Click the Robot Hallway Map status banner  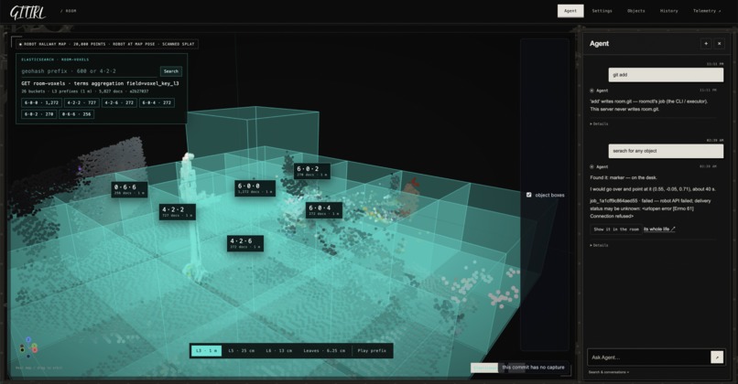point(107,44)
